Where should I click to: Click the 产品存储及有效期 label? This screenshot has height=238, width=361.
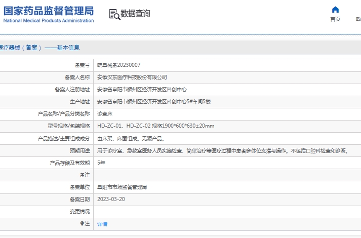click(70, 163)
